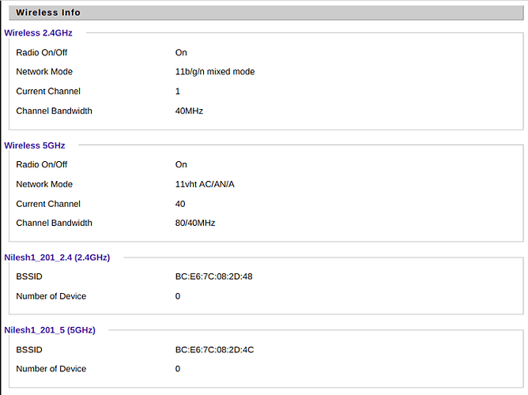Click the Current Channel label in Wireless 5GHz
528x395 pixels.
click(x=48, y=204)
